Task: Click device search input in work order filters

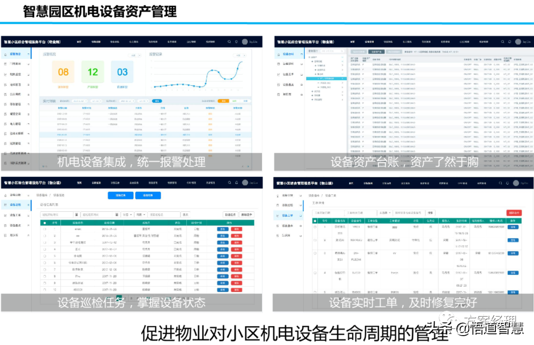Action: click(x=409, y=212)
